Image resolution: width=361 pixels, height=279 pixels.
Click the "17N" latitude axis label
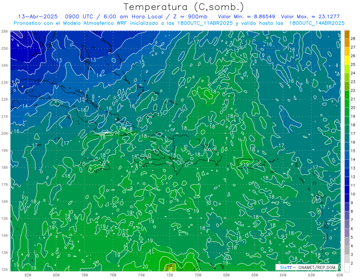(5, 184)
